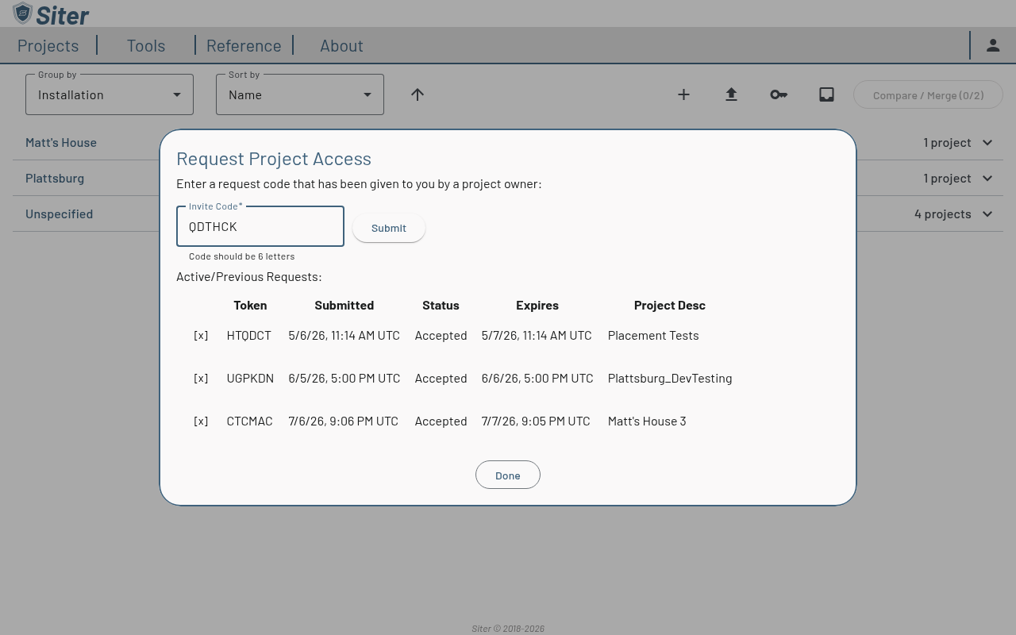Open the inbox tray icon
Image resolution: width=1016 pixels, height=635 pixels.
coord(826,94)
